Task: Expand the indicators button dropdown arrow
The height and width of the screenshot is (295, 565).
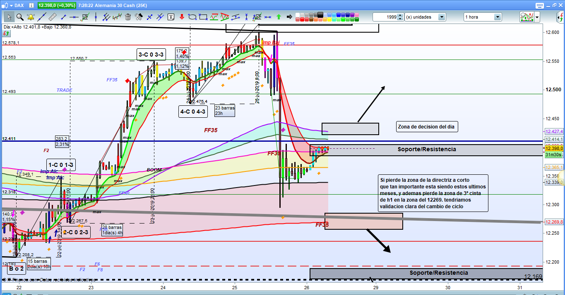Action: pos(537,17)
